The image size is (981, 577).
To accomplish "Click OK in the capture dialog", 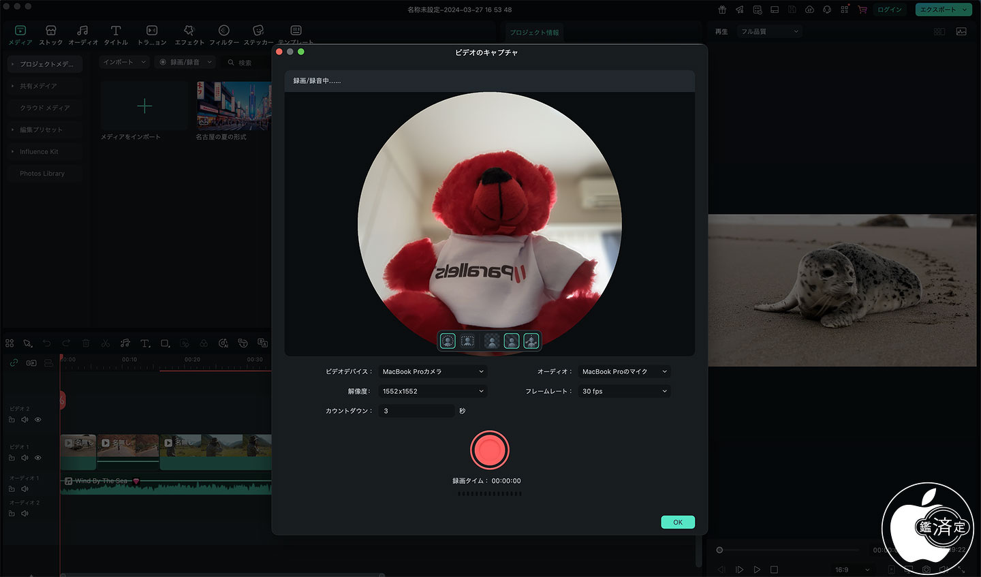I will [677, 523].
